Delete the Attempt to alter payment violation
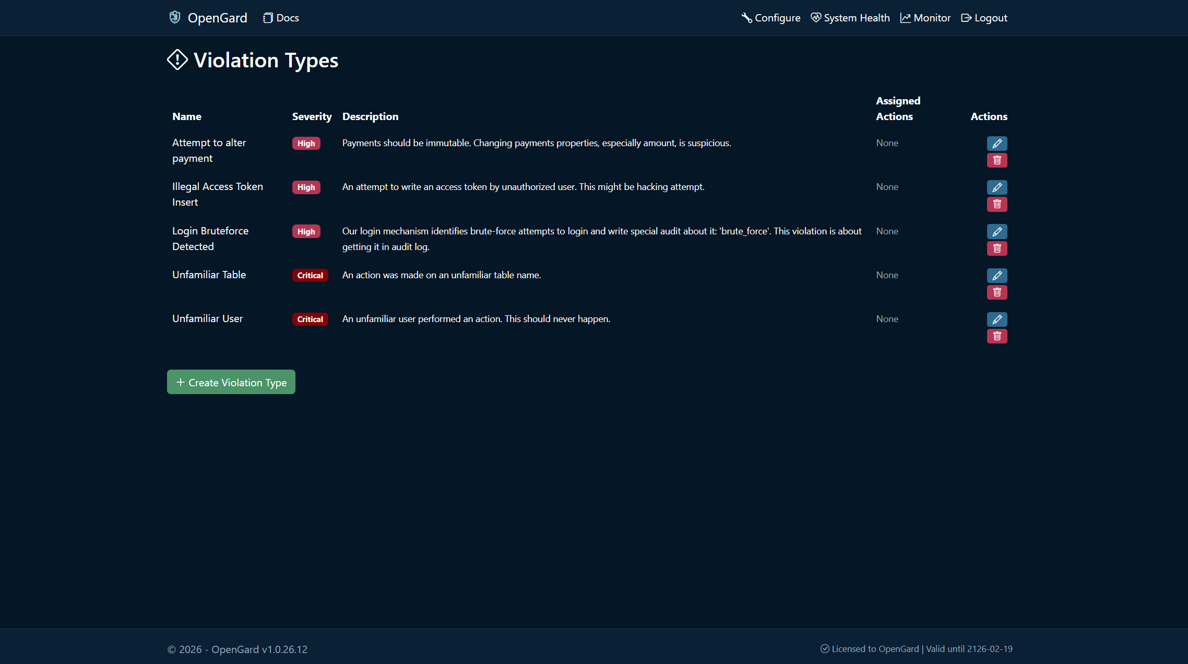1188x664 pixels. pos(997,160)
